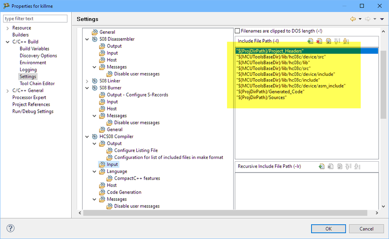Open the Settings view menu dropdown
Image resolution: width=389 pixels, height=239 pixels.
(x=382, y=19)
